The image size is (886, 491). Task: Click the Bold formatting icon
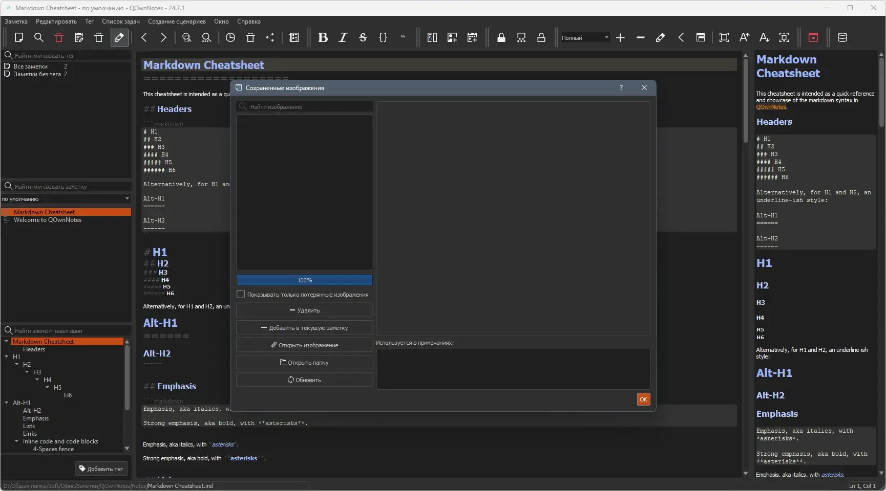click(323, 37)
